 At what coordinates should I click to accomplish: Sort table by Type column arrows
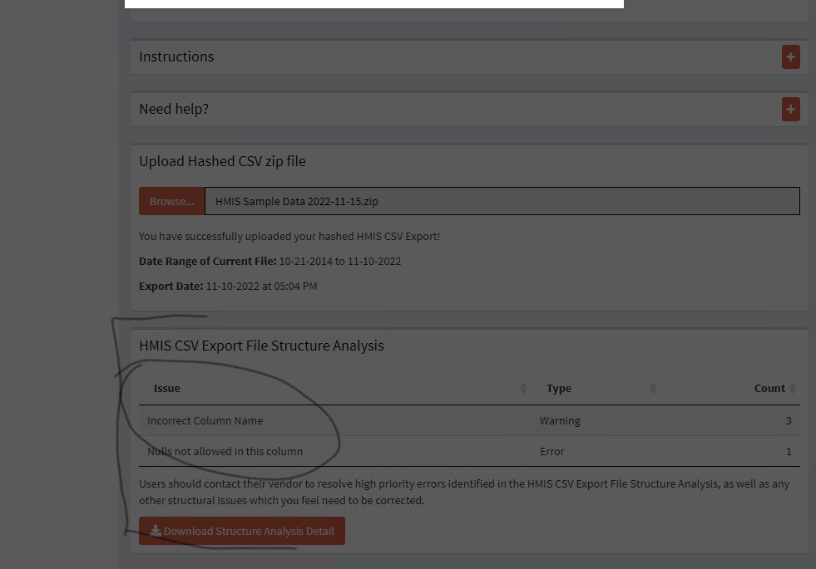tap(653, 388)
